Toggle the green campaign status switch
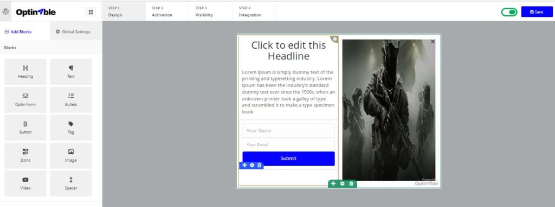Image resolution: width=555 pixels, height=207 pixels. click(x=509, y=12)
